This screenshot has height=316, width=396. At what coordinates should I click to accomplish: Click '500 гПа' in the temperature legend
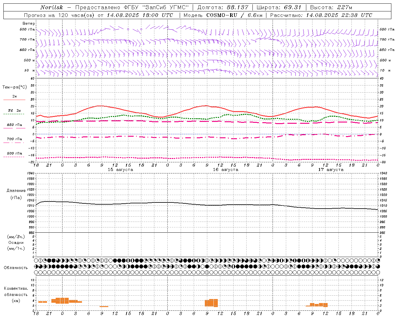click(15, 153)
